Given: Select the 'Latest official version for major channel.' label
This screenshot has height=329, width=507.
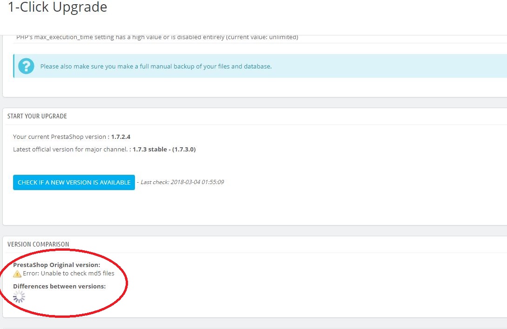Looking at the screenshot, I should coord(70,150).
